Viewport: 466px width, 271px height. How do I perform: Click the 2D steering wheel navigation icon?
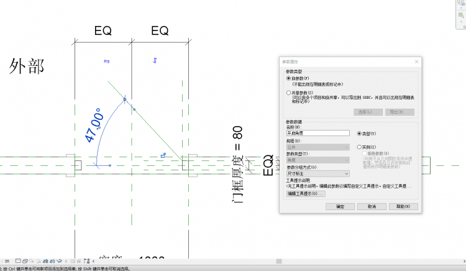[462, 2]
